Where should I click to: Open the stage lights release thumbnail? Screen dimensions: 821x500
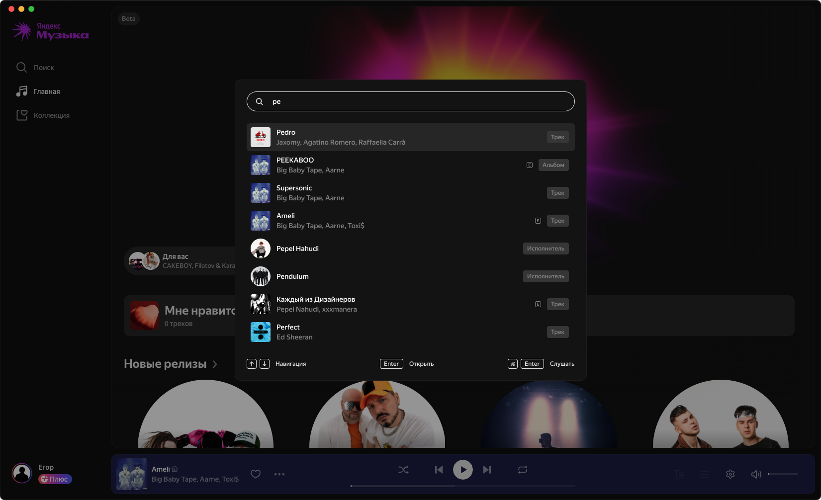coord(549,414)
